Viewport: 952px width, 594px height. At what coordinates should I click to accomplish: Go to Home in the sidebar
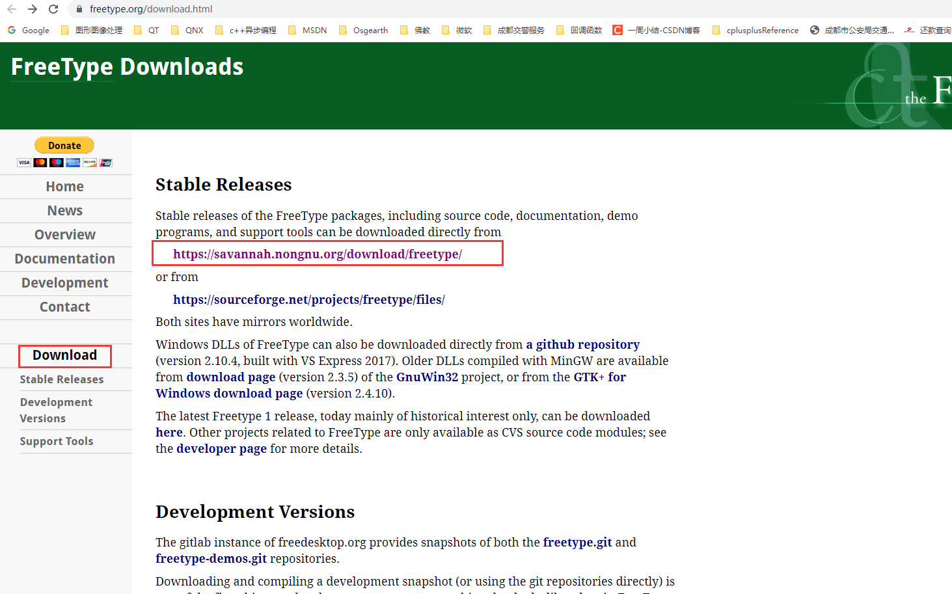tap(65, 187)
